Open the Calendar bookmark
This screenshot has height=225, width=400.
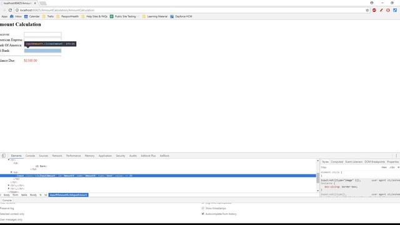tap(32, 16)
